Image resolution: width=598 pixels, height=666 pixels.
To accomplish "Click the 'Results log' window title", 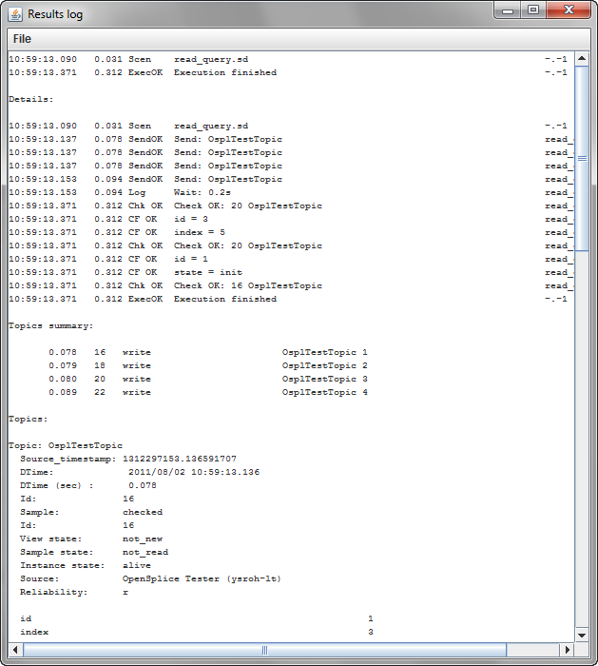I will click(x=55, y=14).
